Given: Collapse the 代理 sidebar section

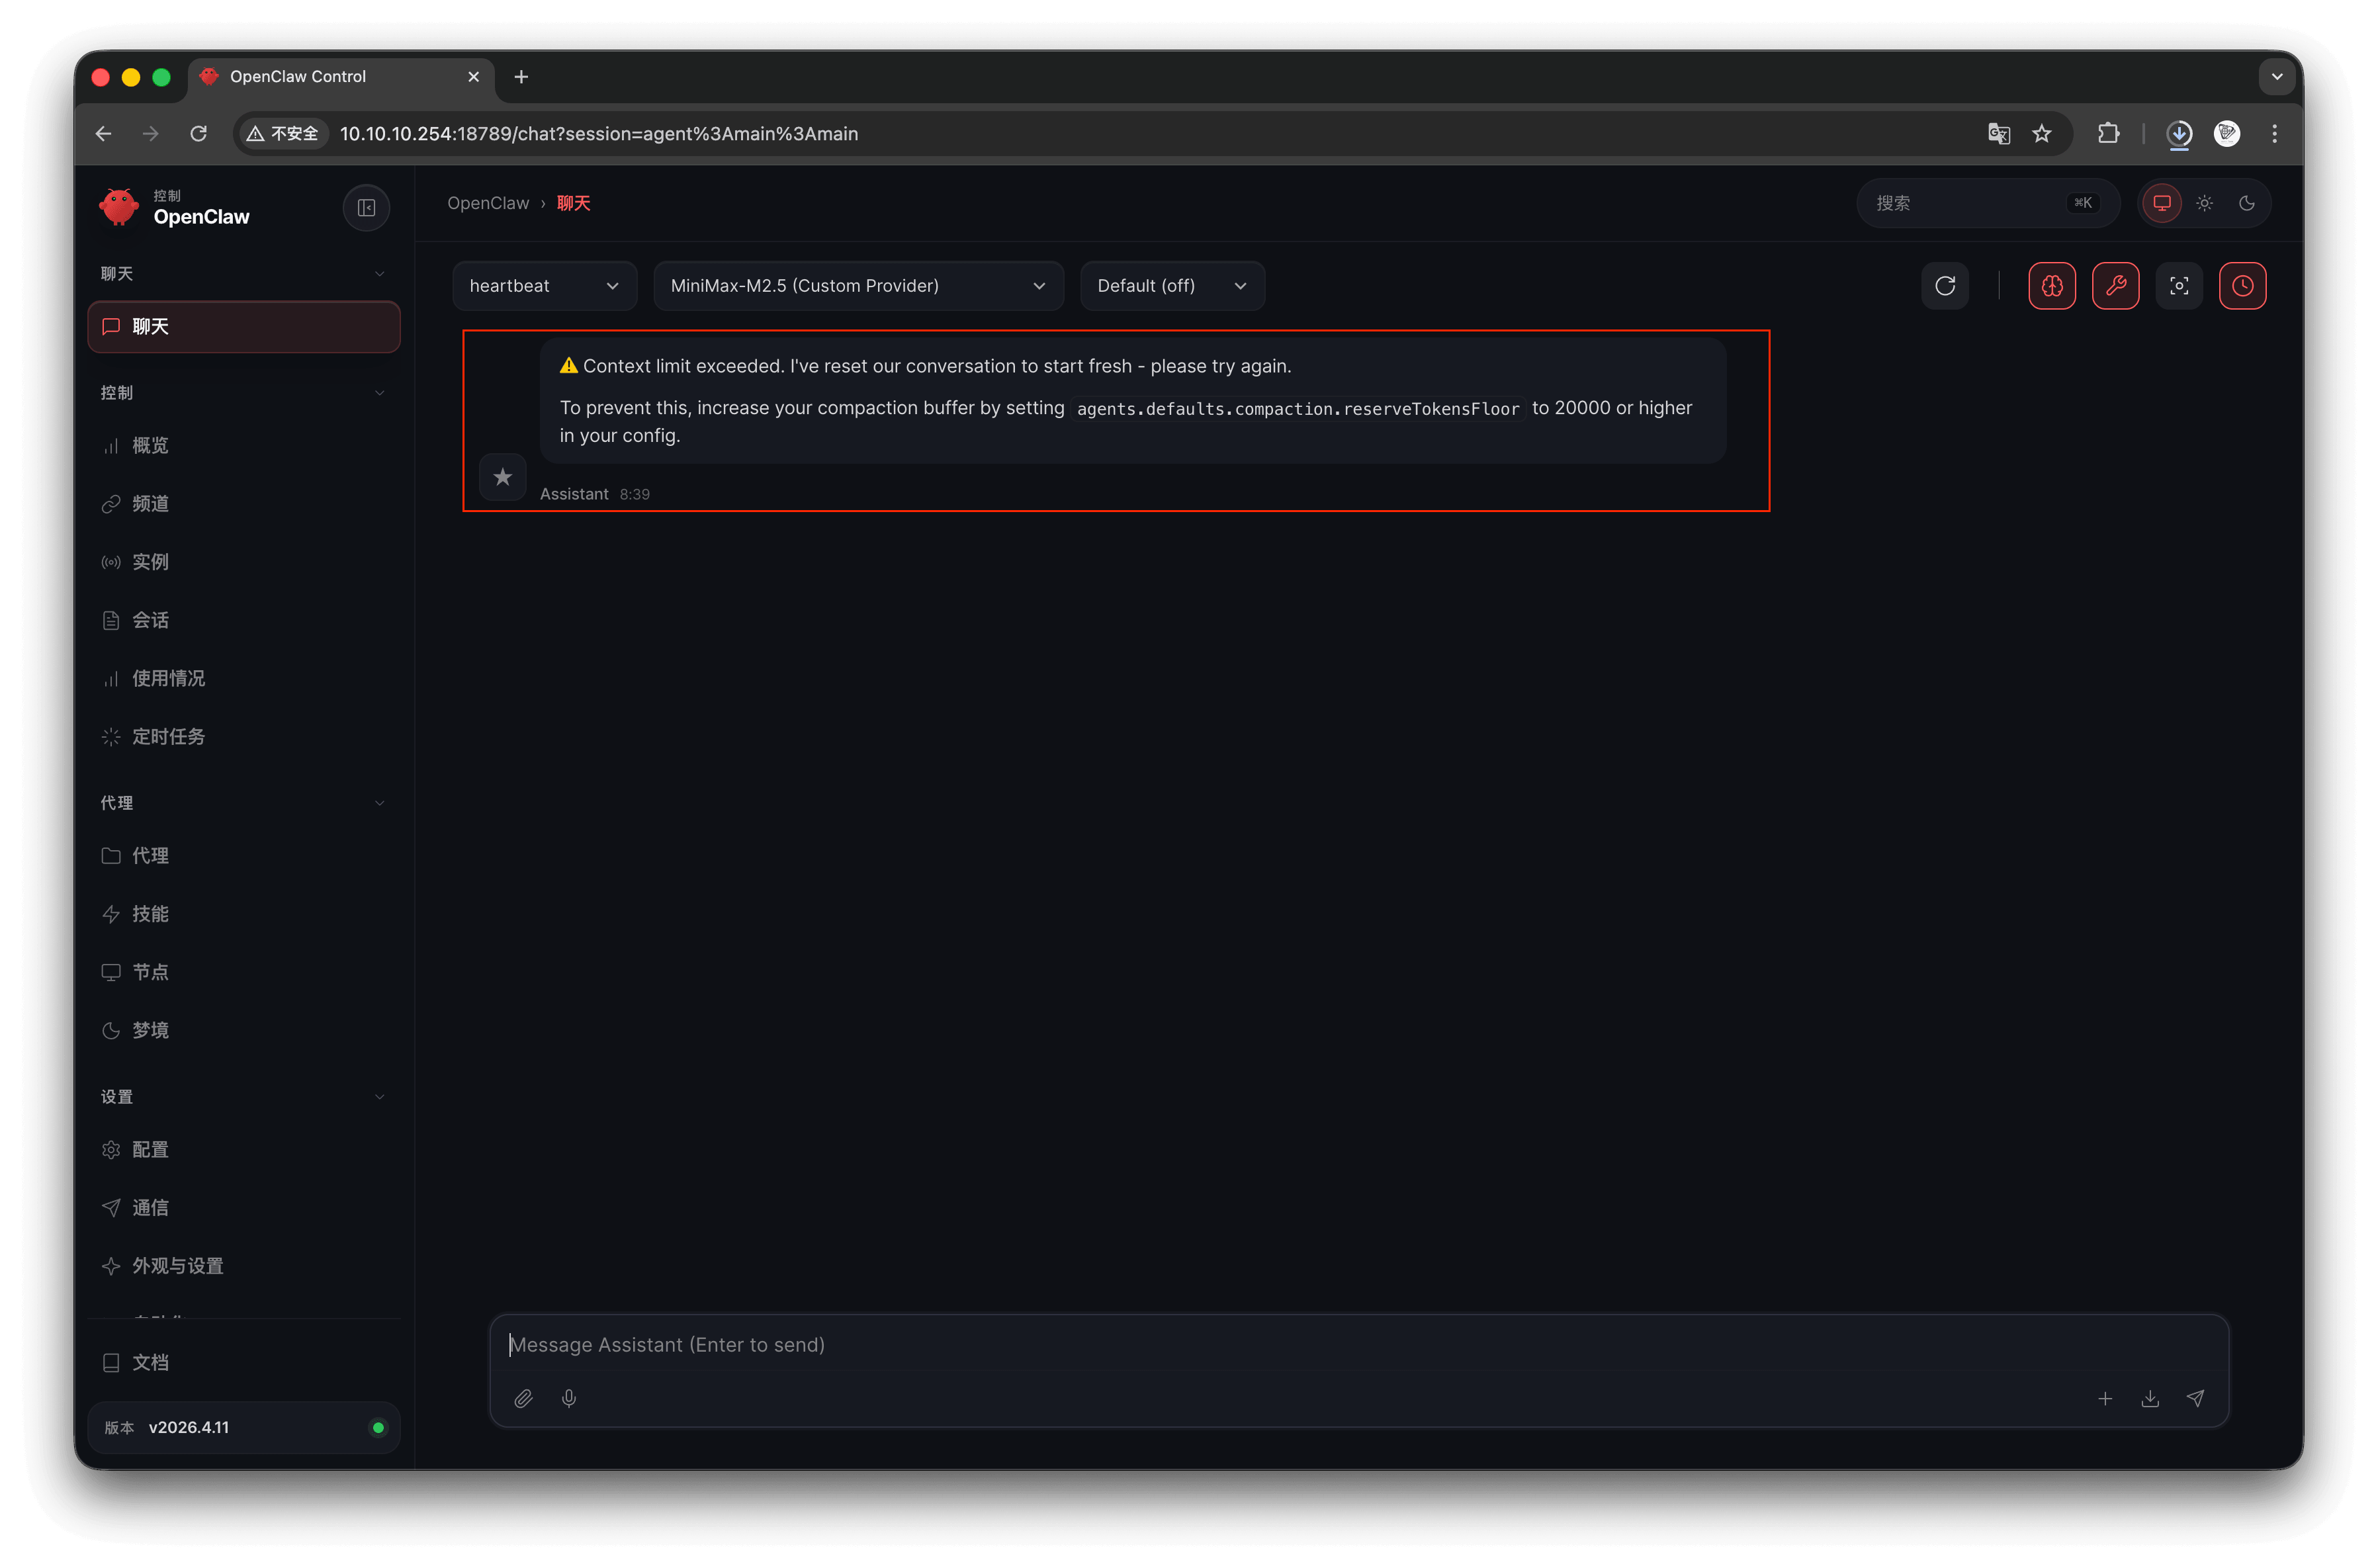Looking at the screenshot, I should tap(243, 803).
